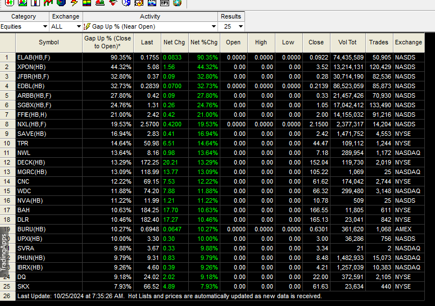Image resolution: width=435 pixels, height=306 pixels.
Task: Sort by Gap Up % (Close to Open) header
Action: coord(108,43)
